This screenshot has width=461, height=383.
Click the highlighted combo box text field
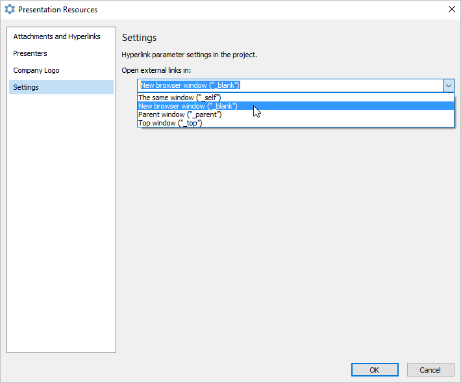[x=290, y=85]
